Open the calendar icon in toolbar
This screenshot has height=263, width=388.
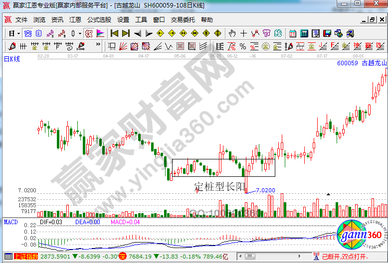click(x=292, y=33)
